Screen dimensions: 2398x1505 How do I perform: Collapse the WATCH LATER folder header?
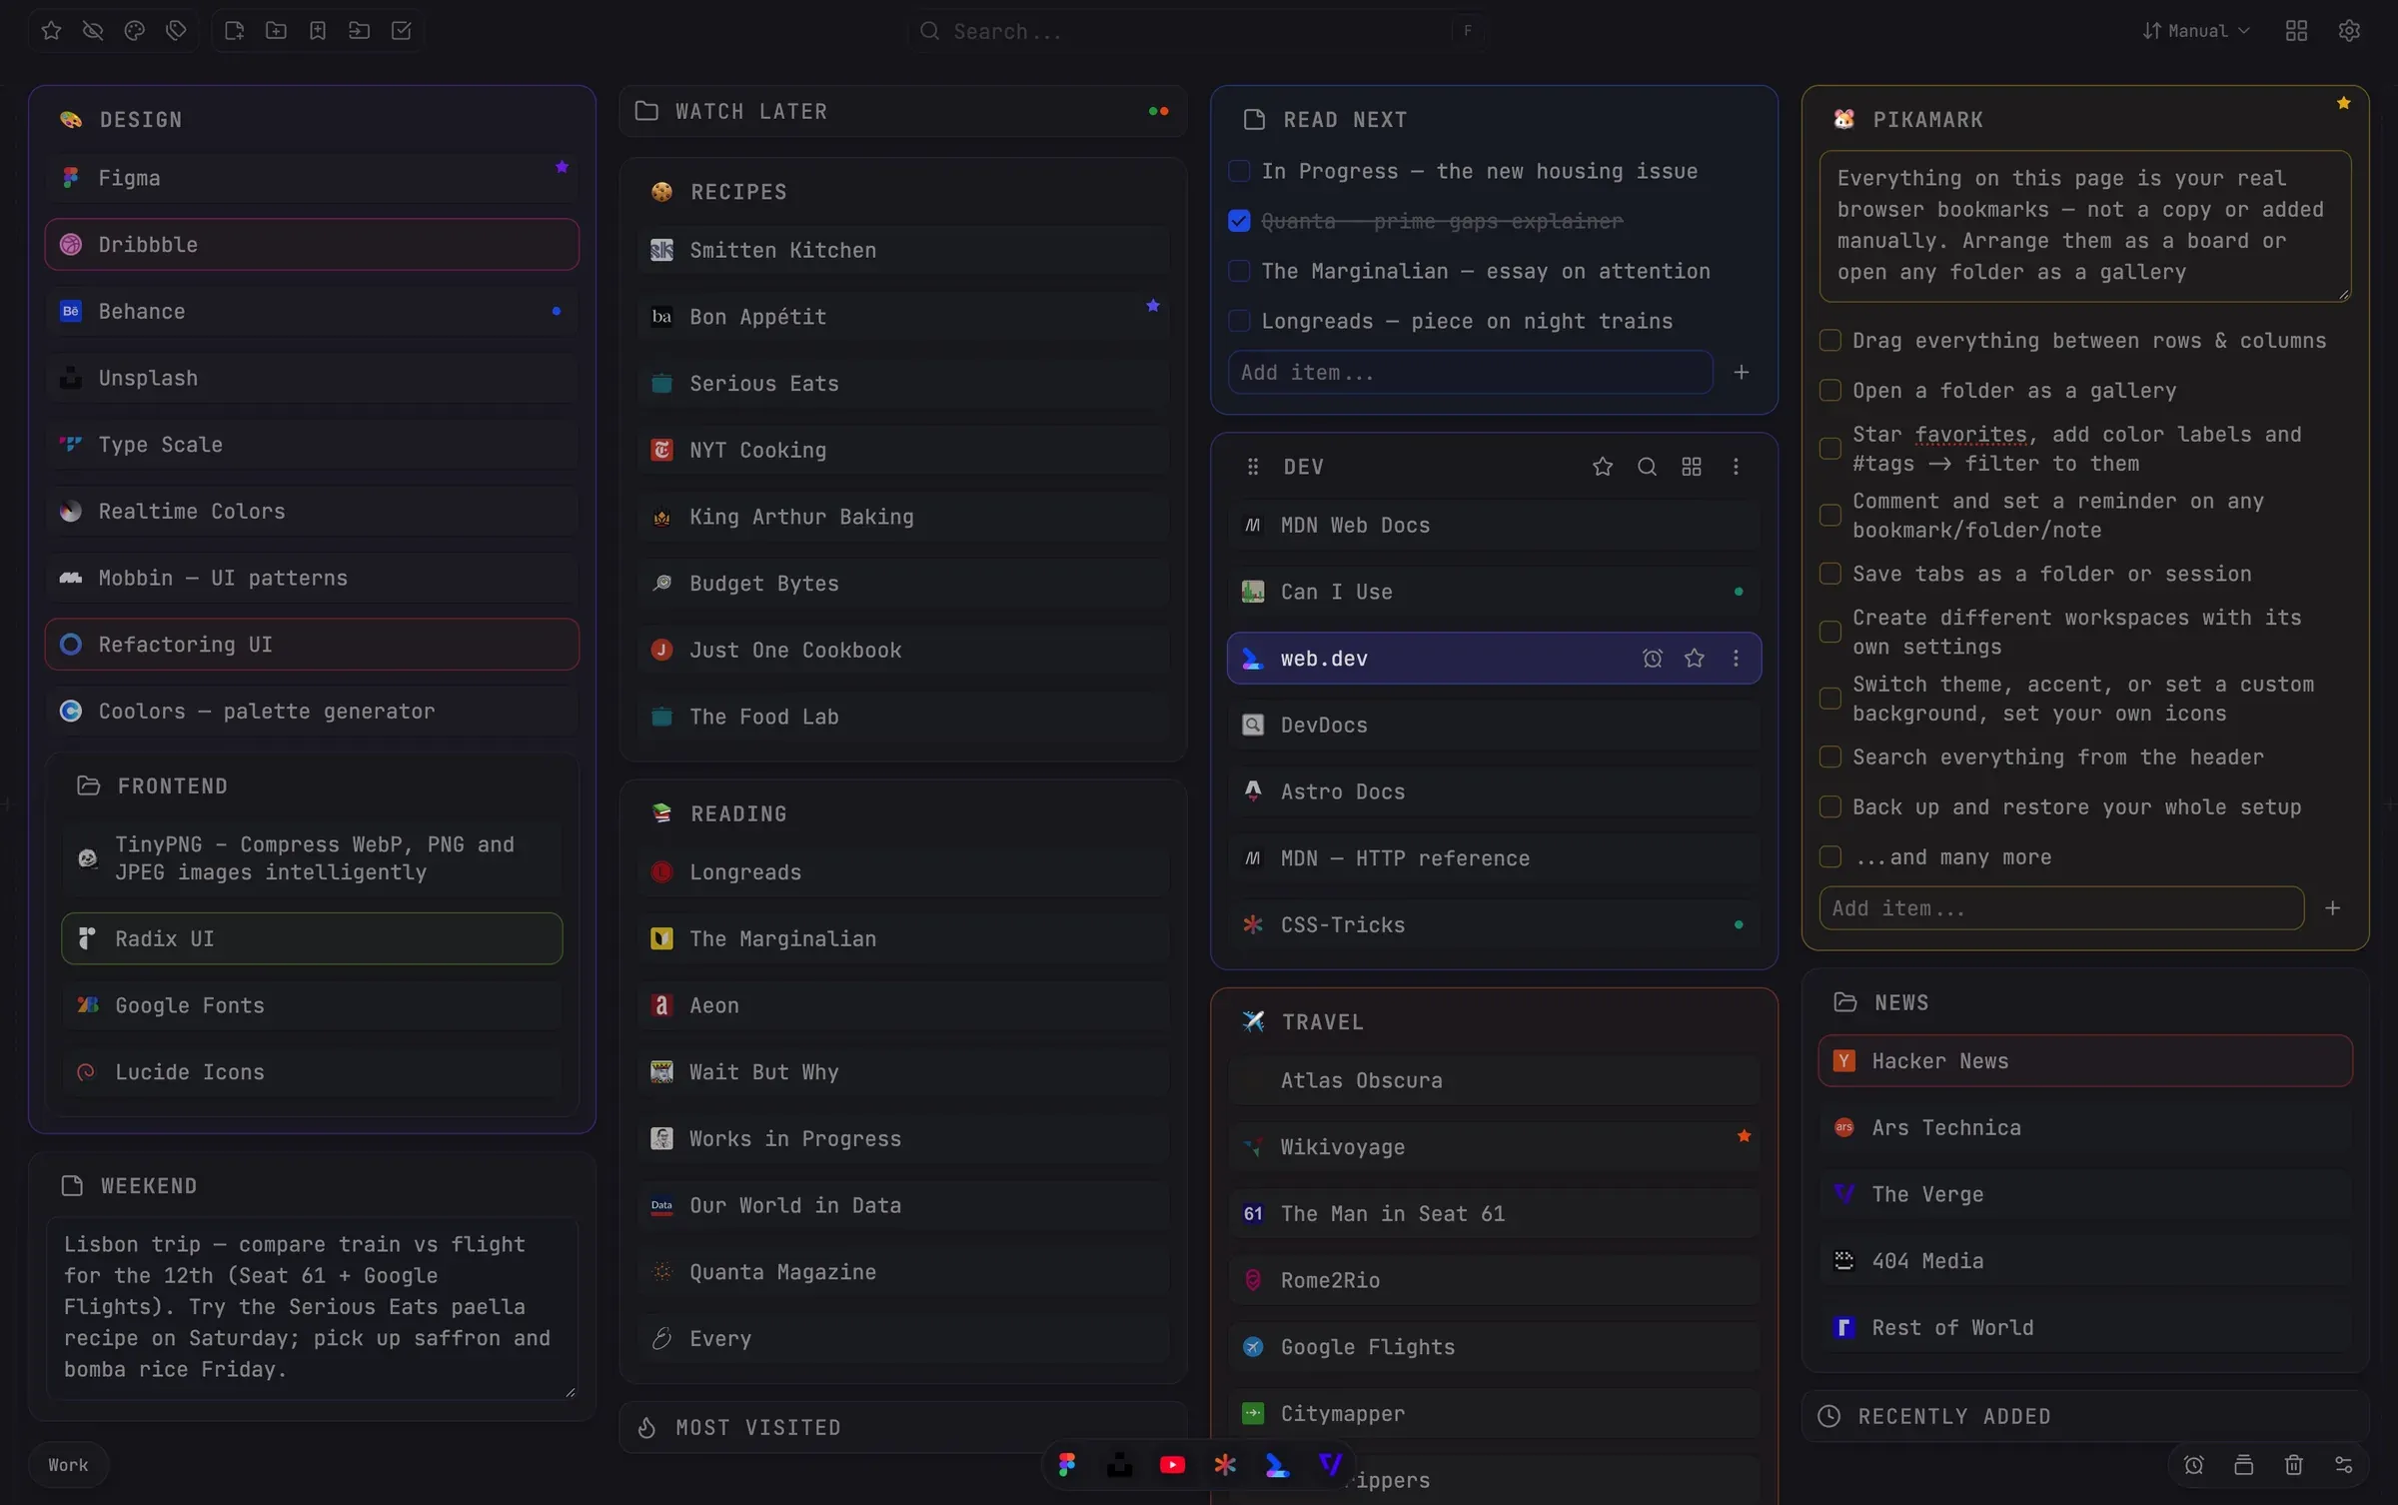(x=903, y=112)
